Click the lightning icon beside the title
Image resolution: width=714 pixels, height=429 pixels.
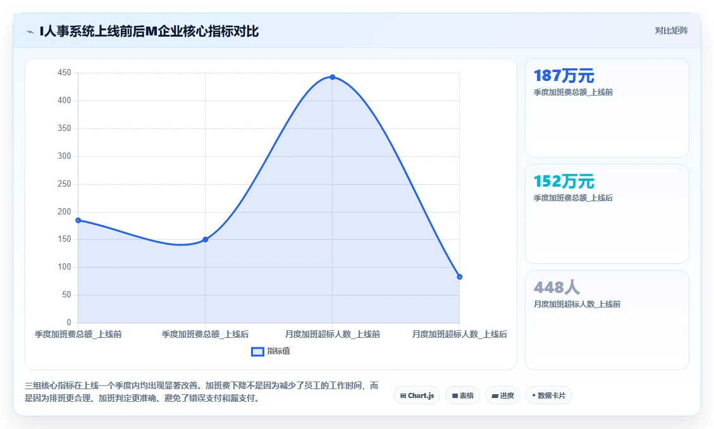tap(30, 32)
